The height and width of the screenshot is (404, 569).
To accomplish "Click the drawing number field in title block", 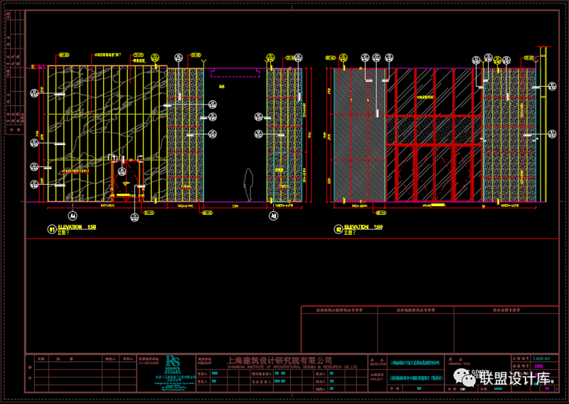I will coord(543,358).
